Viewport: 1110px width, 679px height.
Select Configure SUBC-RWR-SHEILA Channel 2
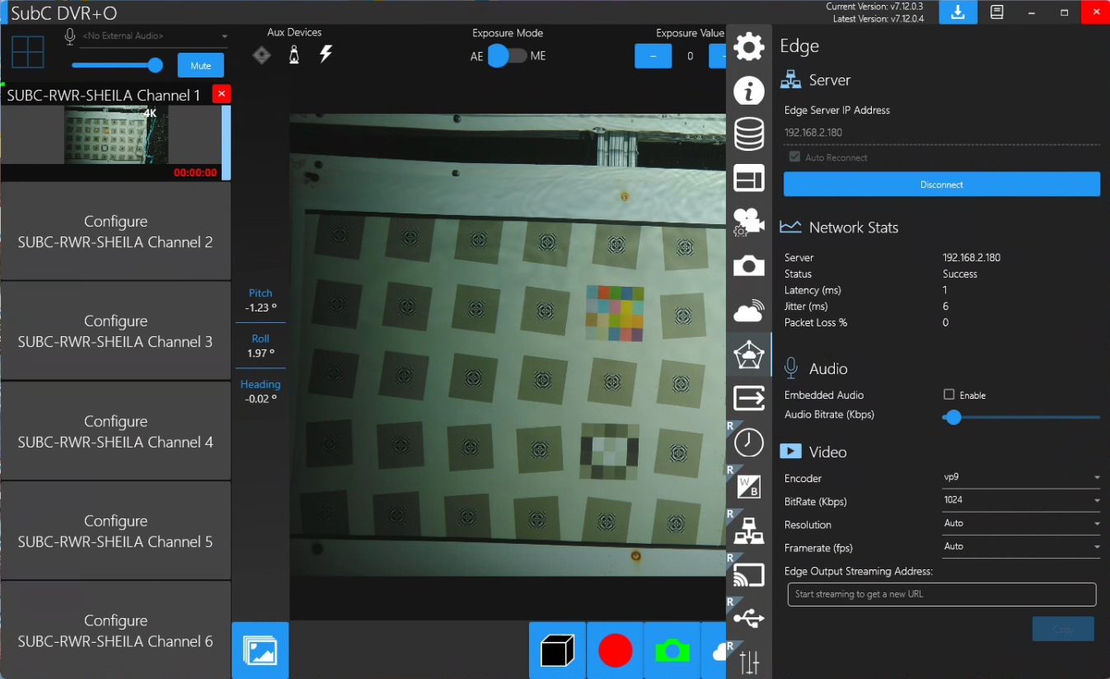tap(115, 232)
